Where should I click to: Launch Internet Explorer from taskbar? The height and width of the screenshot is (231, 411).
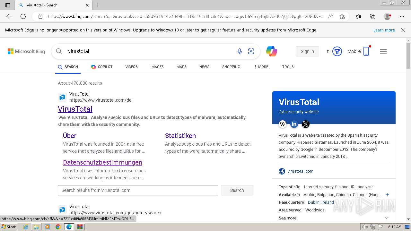click(x=25, y=227)
